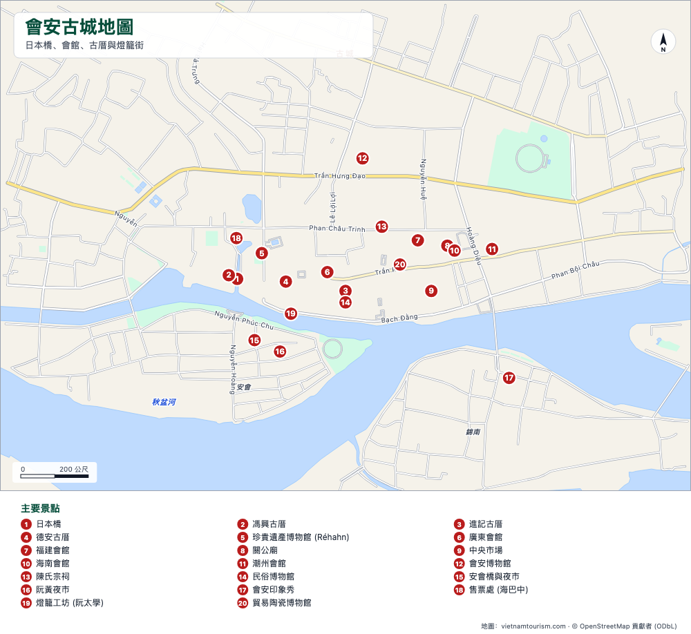Select map marker 13 on Phan Châu Trinh
691x634 pixels.
click(381, 227)
